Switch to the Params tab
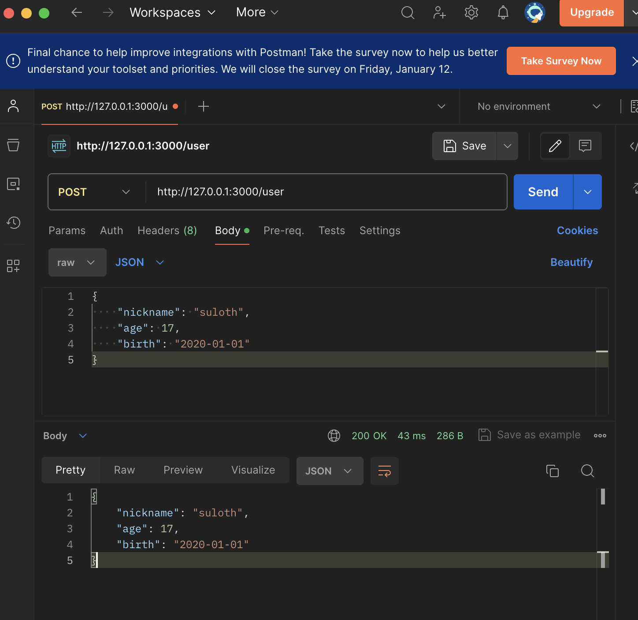The image size is (638, 620). point(67,231)
